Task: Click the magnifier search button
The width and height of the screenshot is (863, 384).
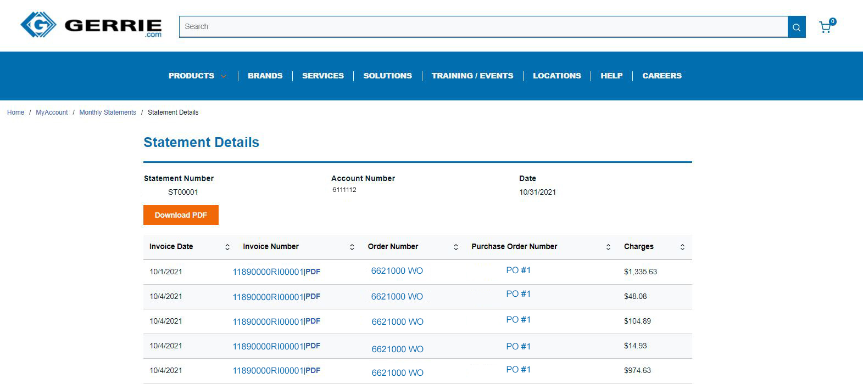Action: [x=797, y=27]
